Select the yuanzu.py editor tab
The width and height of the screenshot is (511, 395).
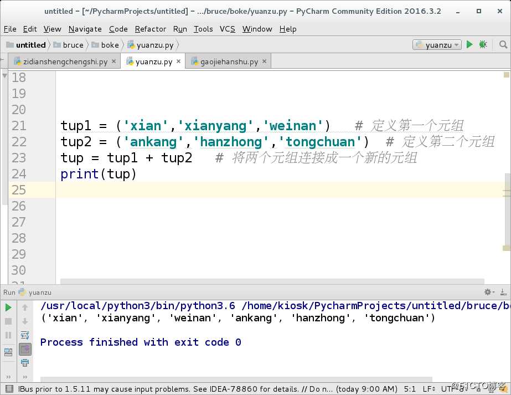coord(153,61)
